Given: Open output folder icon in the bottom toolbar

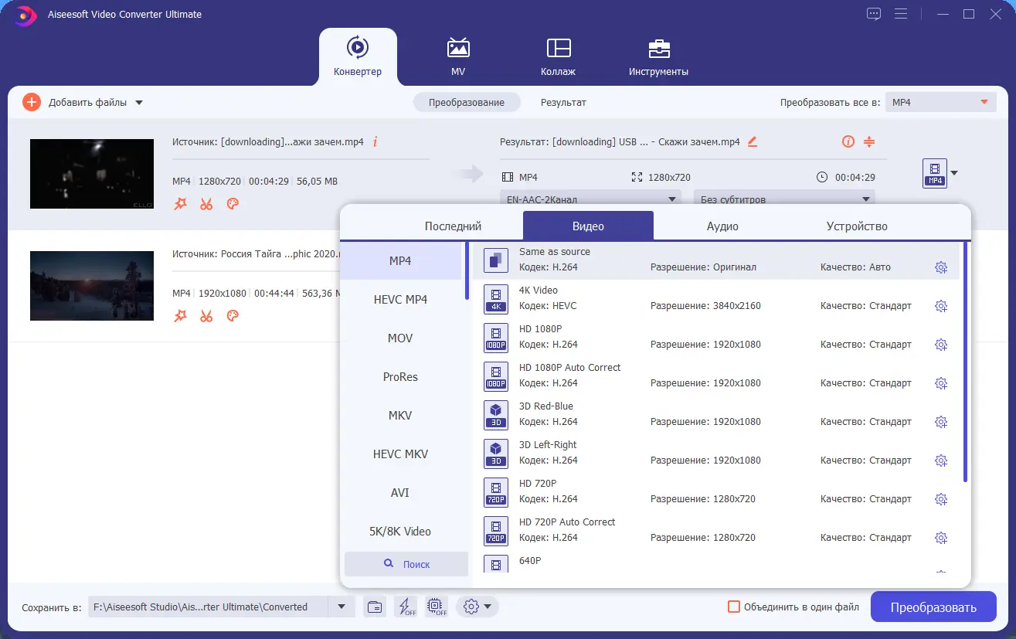Looking at the screenshot, I should tap(375, 607).
